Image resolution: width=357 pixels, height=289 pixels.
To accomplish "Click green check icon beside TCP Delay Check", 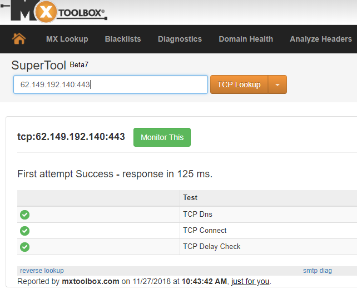I will (x=24, y=247).
